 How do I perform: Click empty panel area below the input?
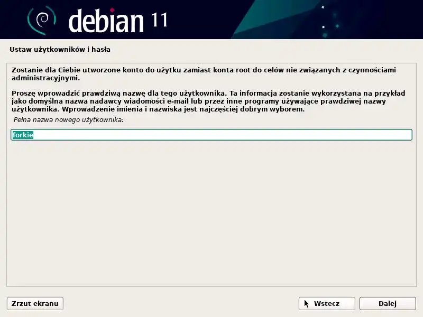coord(212,213)
